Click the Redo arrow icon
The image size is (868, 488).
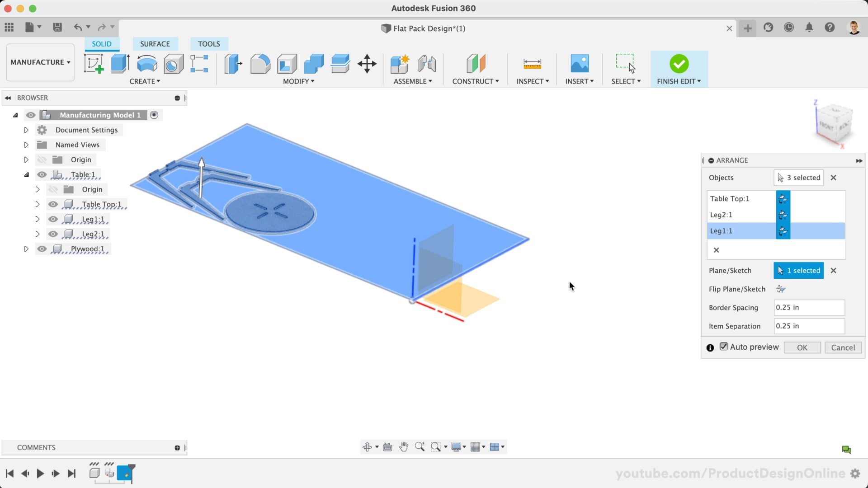pos(102,28)
